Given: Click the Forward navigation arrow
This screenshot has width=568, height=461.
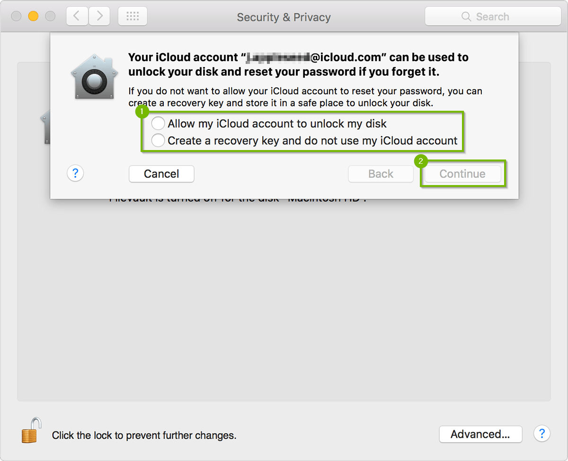Looking at the screenshot, I should click(98, 16).
